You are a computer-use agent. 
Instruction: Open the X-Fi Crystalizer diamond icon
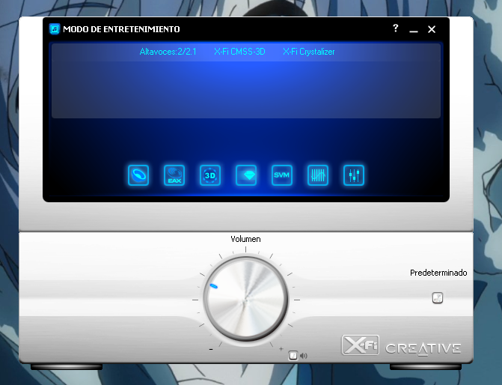[x=246, y=175]
